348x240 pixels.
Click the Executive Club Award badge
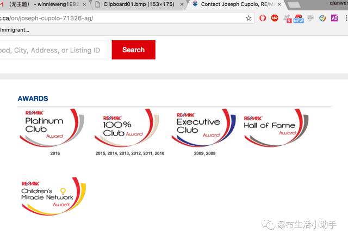click(x=204, y=128)
